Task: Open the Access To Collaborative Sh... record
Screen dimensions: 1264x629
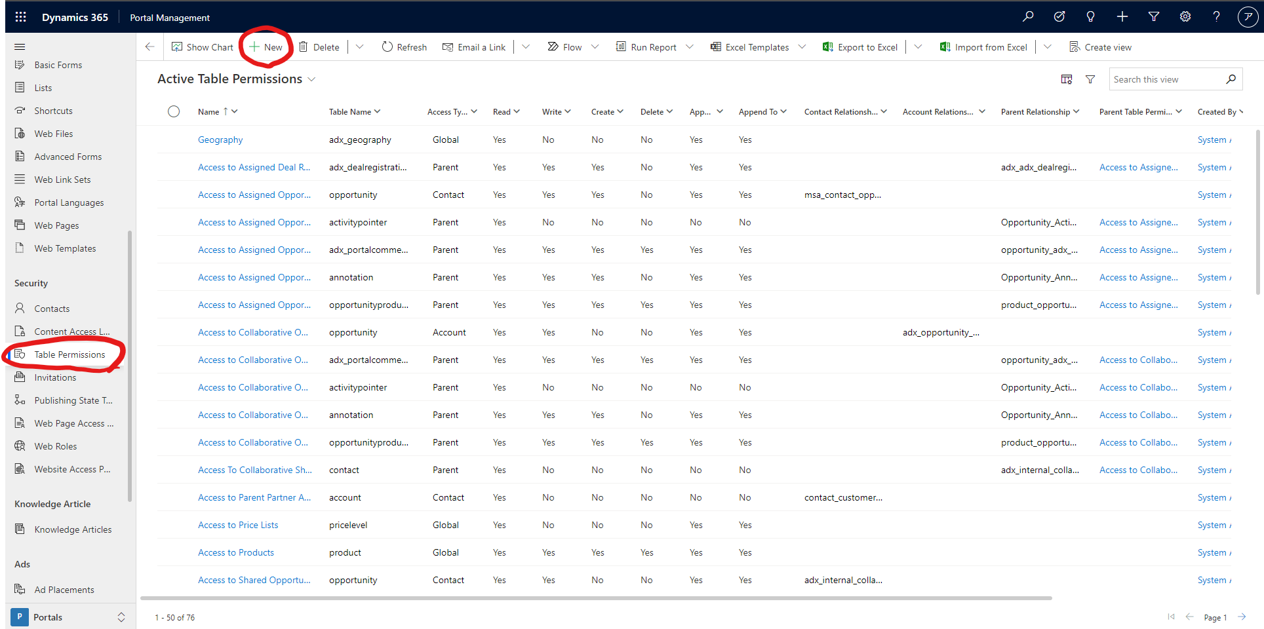Action: click(x=255, y=470)
